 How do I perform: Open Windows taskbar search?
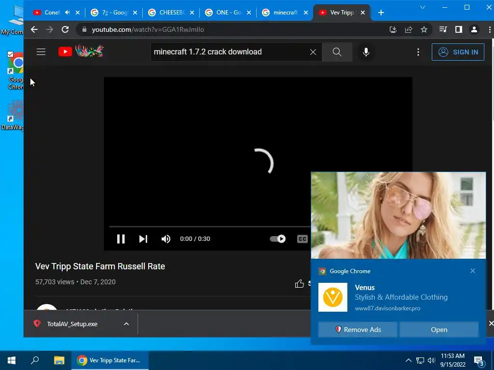click(x=35, y=360)
